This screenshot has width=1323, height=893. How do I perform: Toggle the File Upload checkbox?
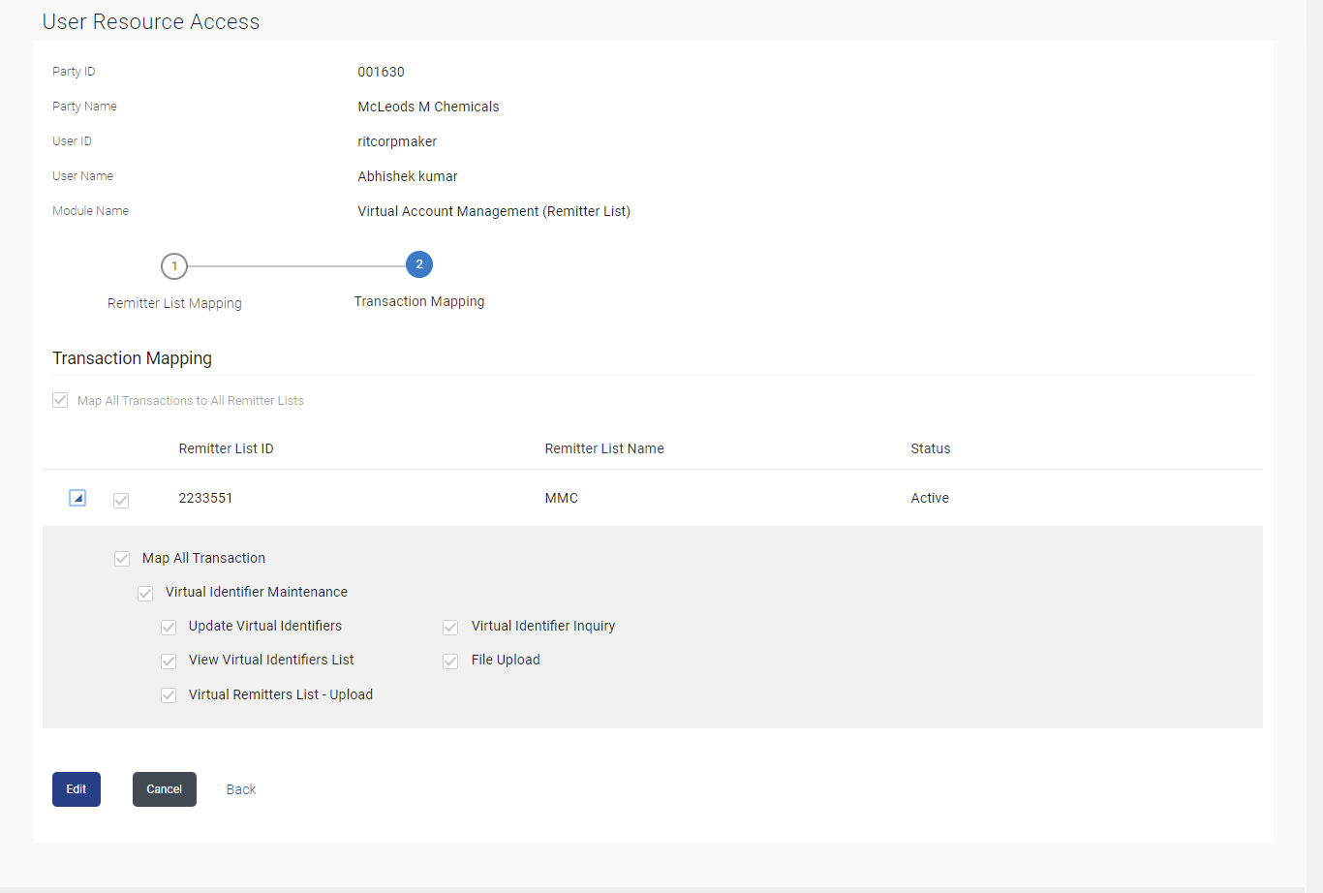[x=450, y=661]
